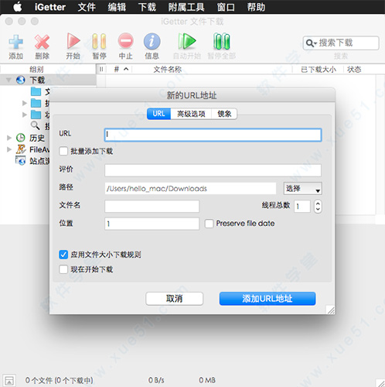The height and width of the screenshot is (387, 385).
Task: Click the red X Delete icon
Action: pos(42,42)
